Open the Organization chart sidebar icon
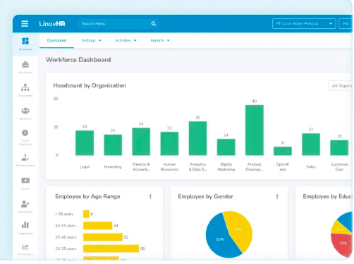This screenshot has height=264, width=354. 25,90
